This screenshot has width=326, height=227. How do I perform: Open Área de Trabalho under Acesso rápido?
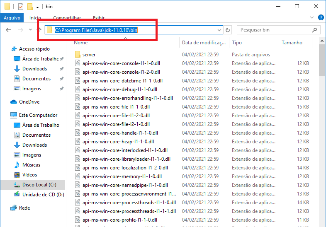coord(40,59)
